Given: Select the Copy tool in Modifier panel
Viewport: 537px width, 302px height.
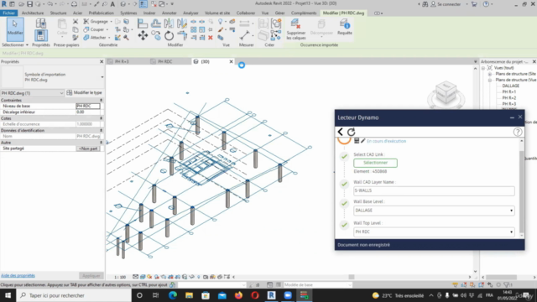Looking at the screenshot, I should coord(156,35).
